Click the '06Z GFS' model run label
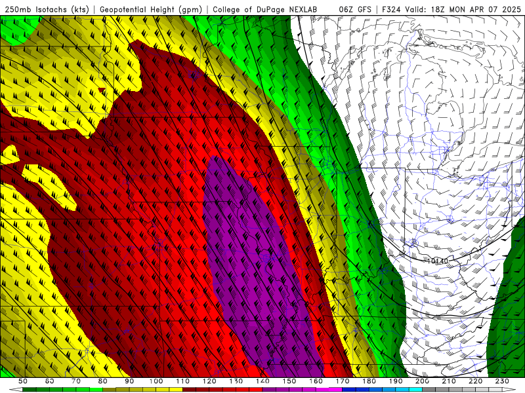Image resolution: width=525 pixels, height=393 pixels. coord(355,9)
